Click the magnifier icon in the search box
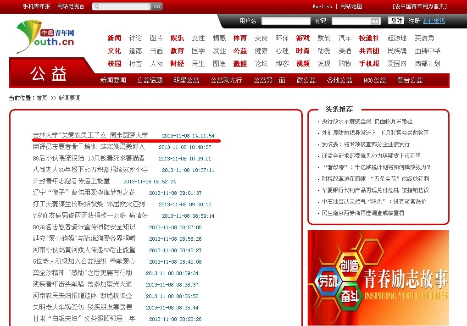467x326 pixels. click(x=97, y=6)
